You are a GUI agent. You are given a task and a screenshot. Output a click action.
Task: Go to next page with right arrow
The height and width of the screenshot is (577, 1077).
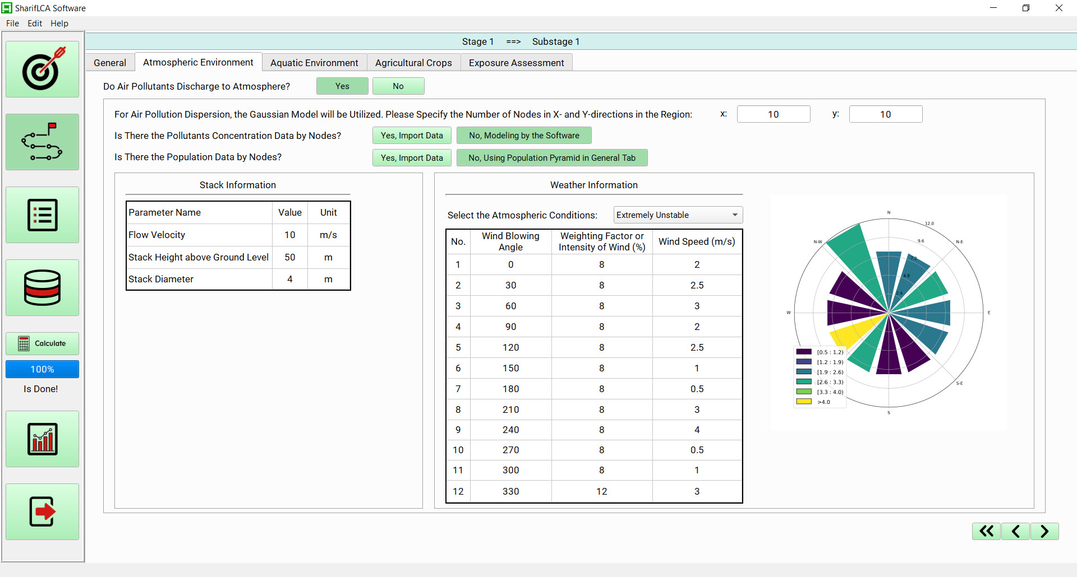click(1044, 531)
